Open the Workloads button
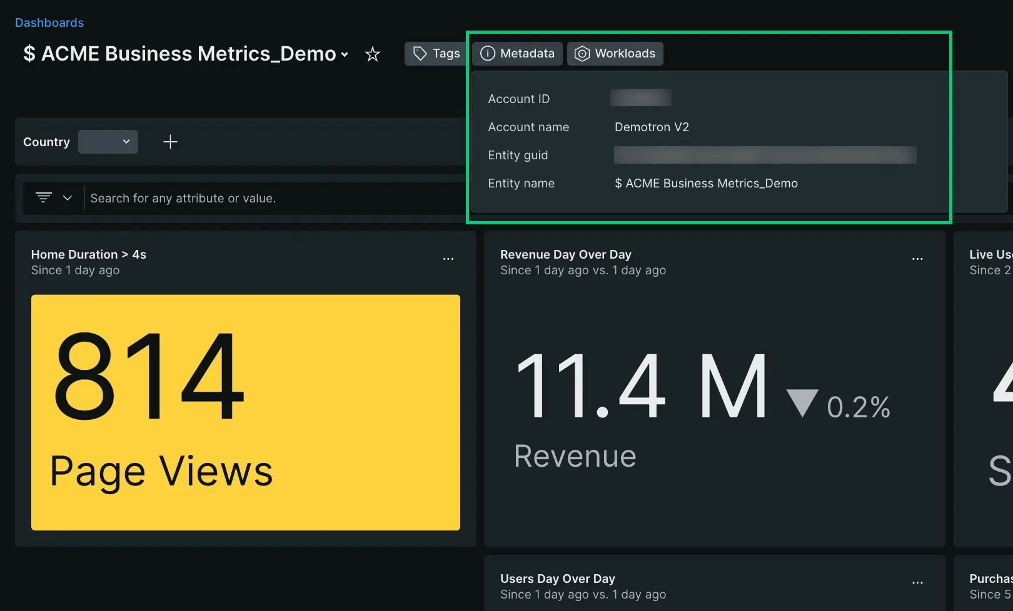 coord(615,54)
